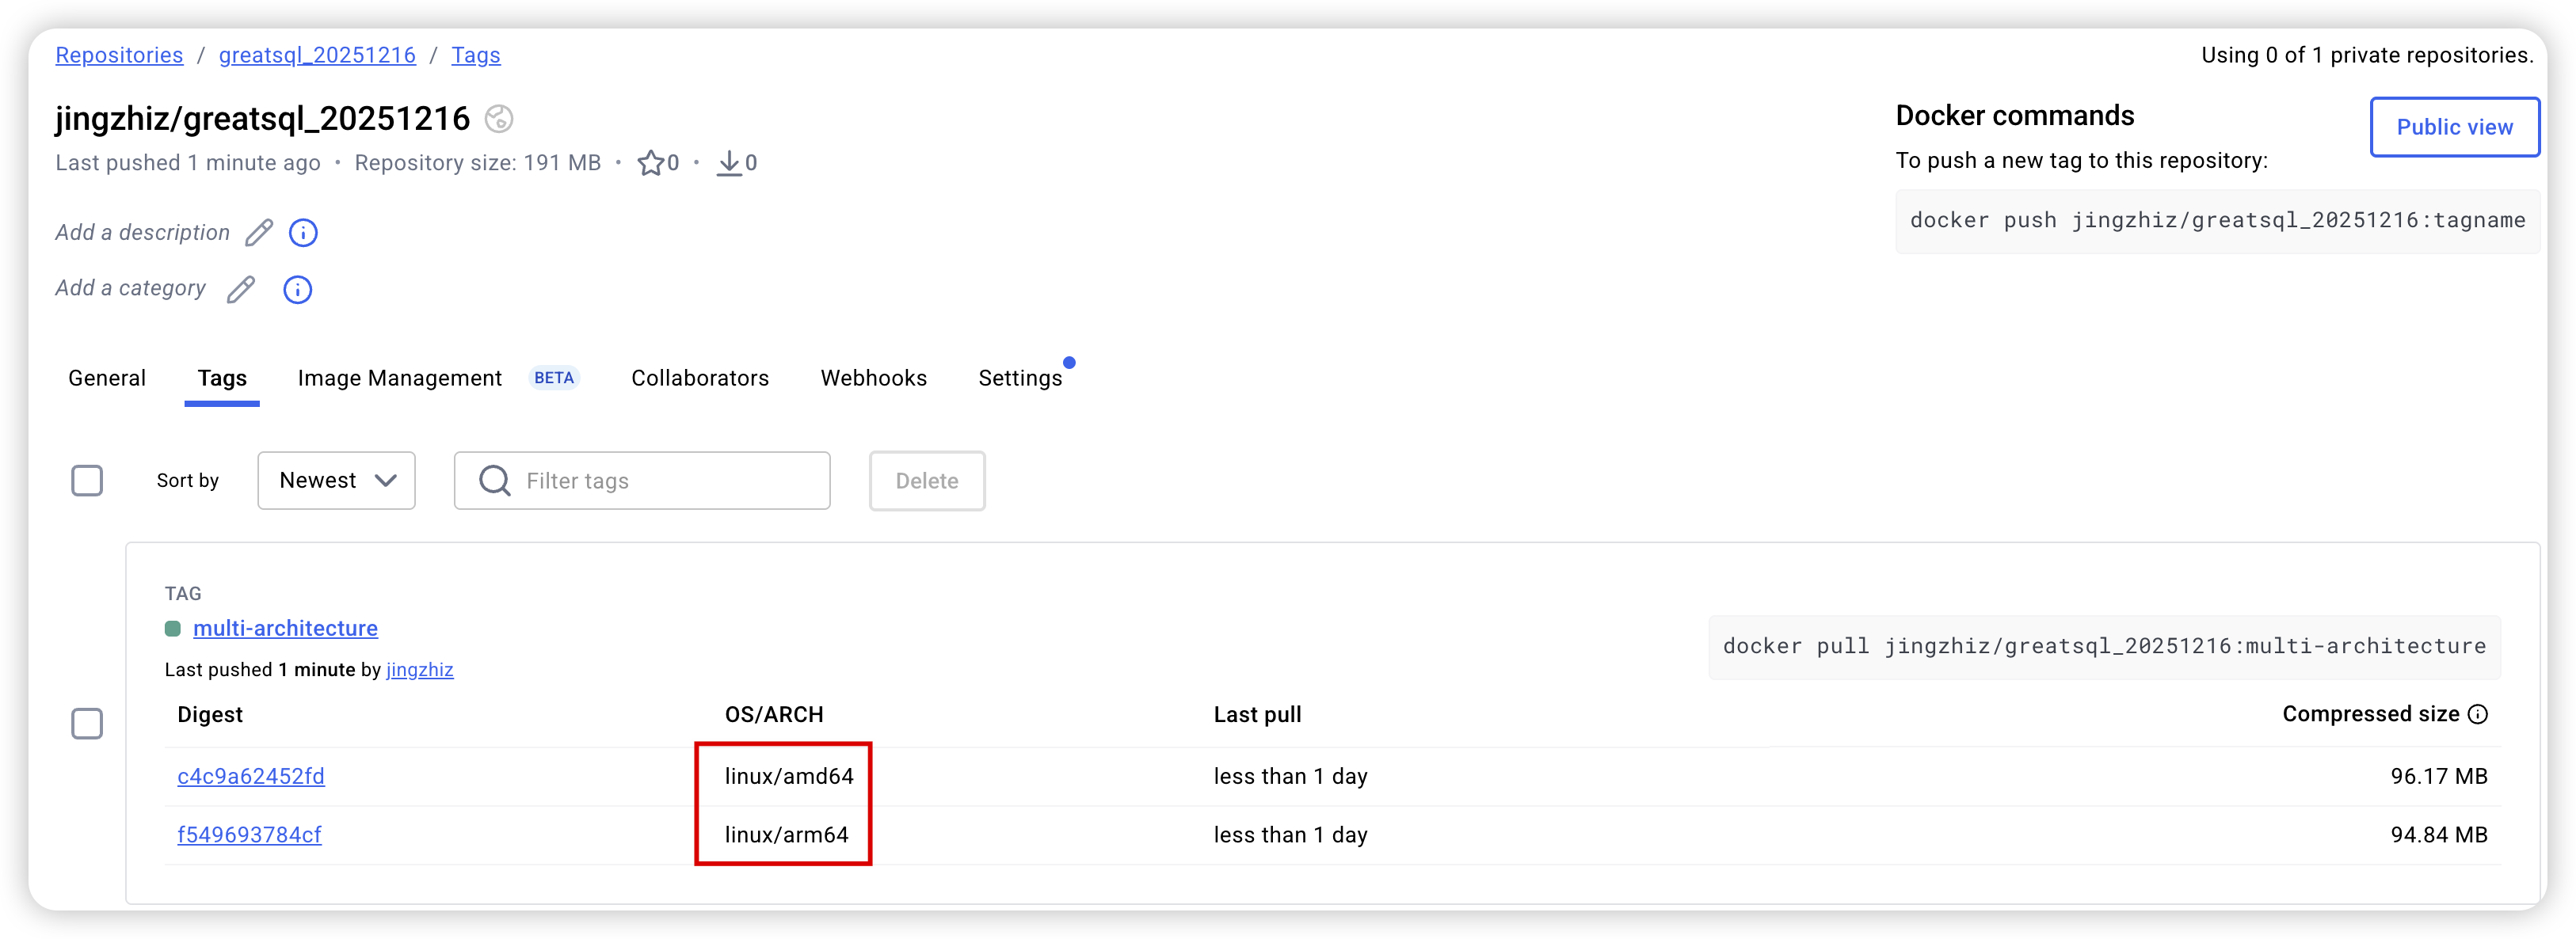The width and height of the screenshot is (2576, 939).
Task: Open the c4c9a62452fd digest link
Action: pos(250,776)
